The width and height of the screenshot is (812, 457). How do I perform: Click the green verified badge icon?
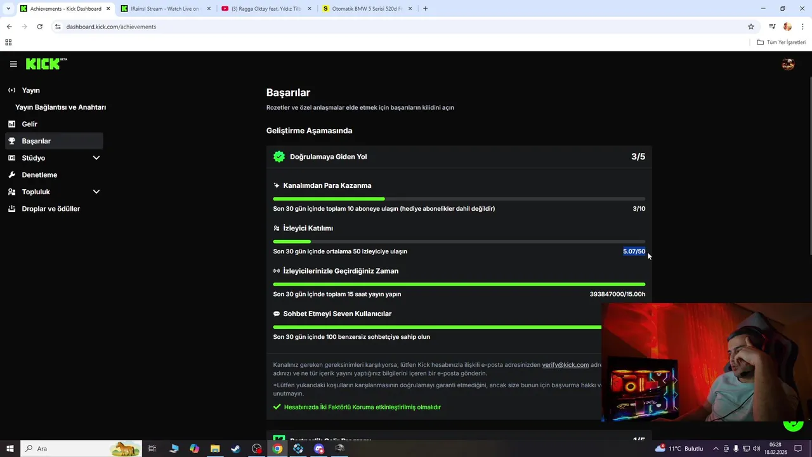click(x=279, y=157)
